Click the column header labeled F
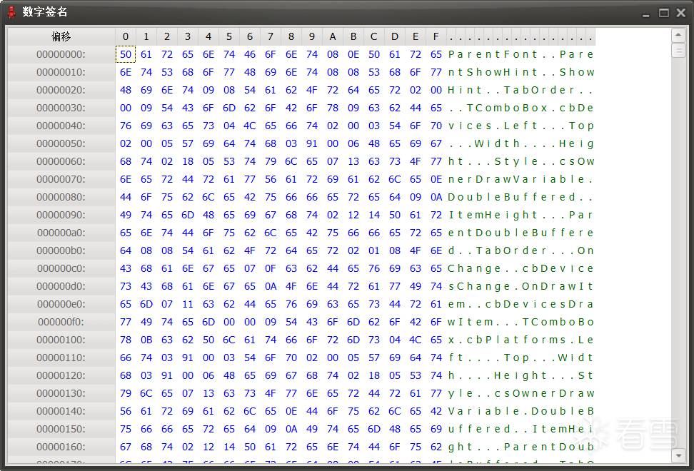Screen dimensions: 694x471 point(436,36)
